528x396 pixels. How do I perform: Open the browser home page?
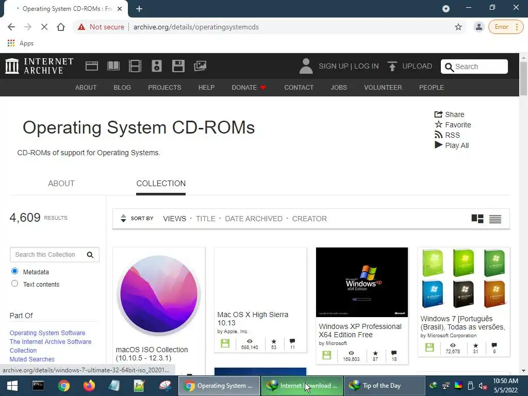61,27
